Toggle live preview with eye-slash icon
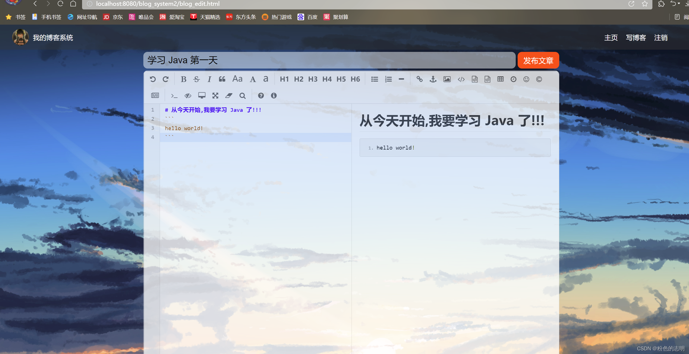The image size is (689, 354). coord(188,96)
